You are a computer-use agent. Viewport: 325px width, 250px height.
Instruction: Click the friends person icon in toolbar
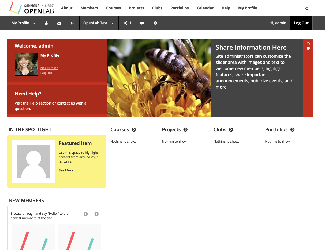46,23
